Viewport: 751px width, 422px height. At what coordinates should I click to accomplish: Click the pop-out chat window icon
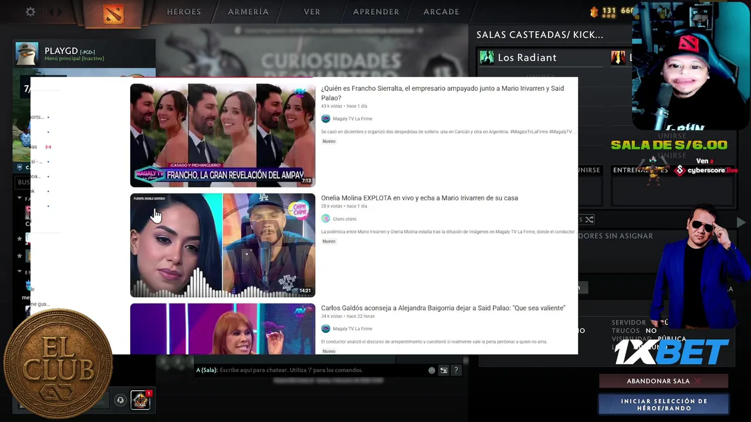[x=444, y=370]
